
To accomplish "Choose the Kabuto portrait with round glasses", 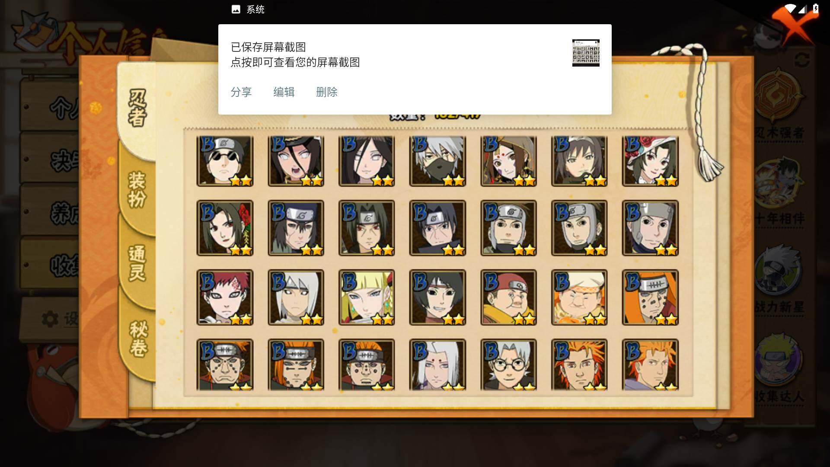I will point(508,365).
